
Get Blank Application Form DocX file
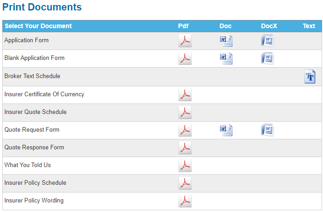coord(267,59)
